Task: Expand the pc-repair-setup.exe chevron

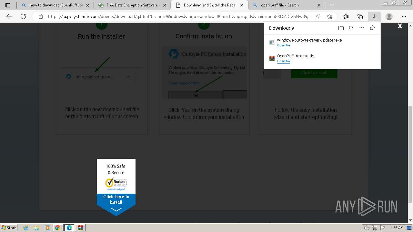Action: pos(128,77)
